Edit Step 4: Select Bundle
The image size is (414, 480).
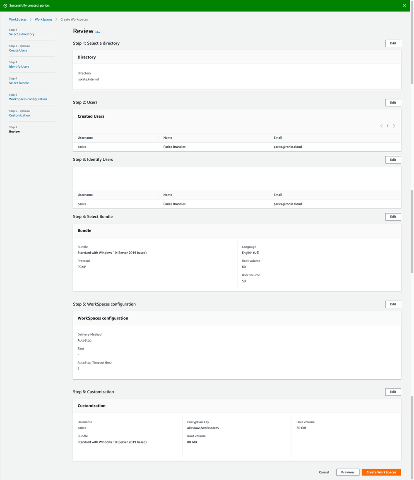pos(392,216)
